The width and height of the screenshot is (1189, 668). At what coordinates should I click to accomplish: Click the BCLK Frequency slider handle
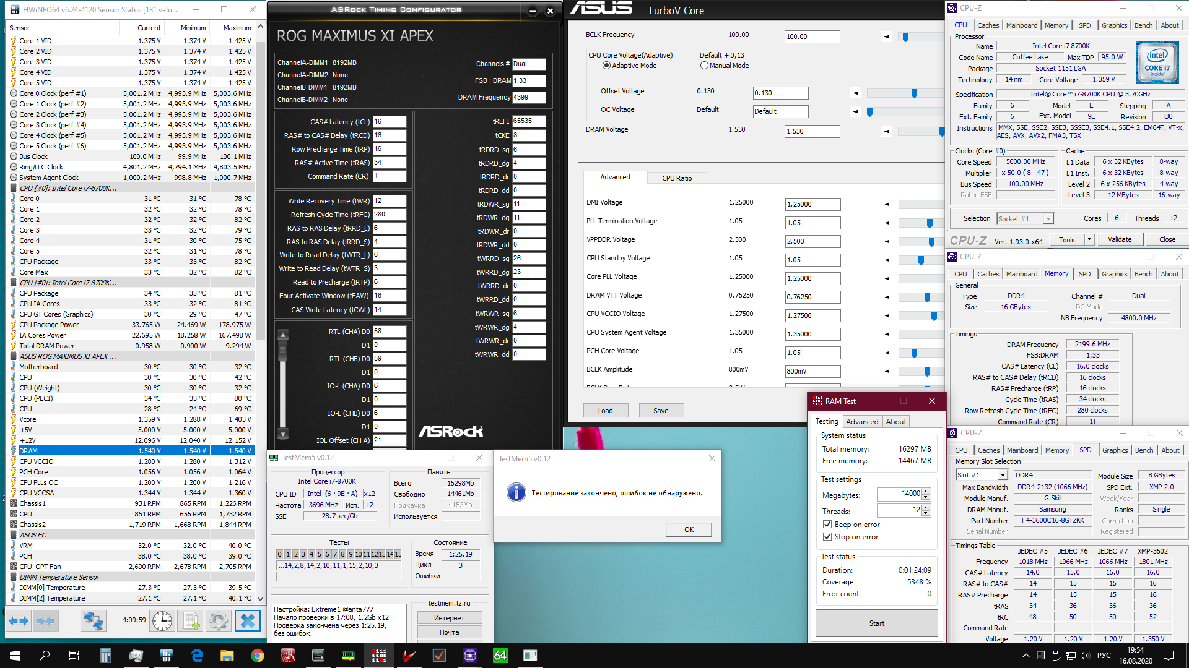[x=905, y=37]
